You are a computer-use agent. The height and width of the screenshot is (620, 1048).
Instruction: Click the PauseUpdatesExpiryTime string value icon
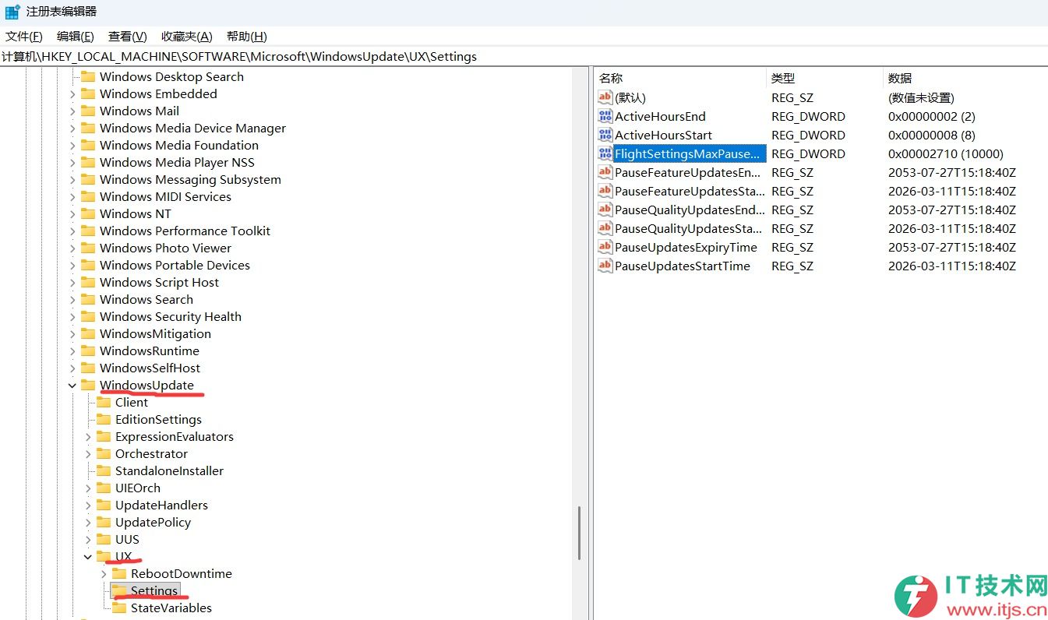(x=605, y=247)
